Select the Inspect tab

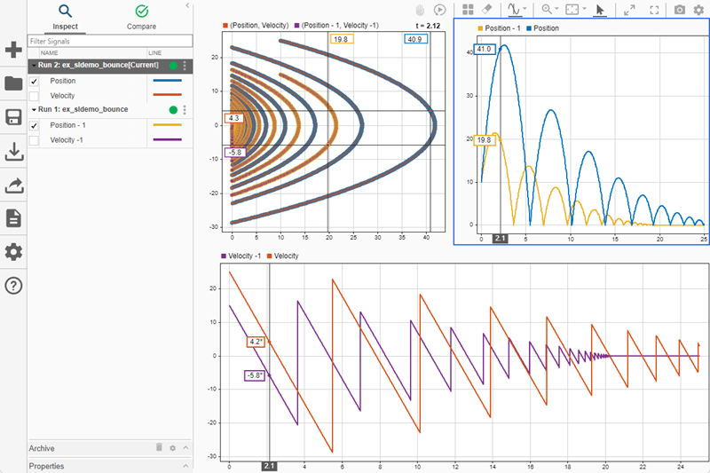coord(65,16)
